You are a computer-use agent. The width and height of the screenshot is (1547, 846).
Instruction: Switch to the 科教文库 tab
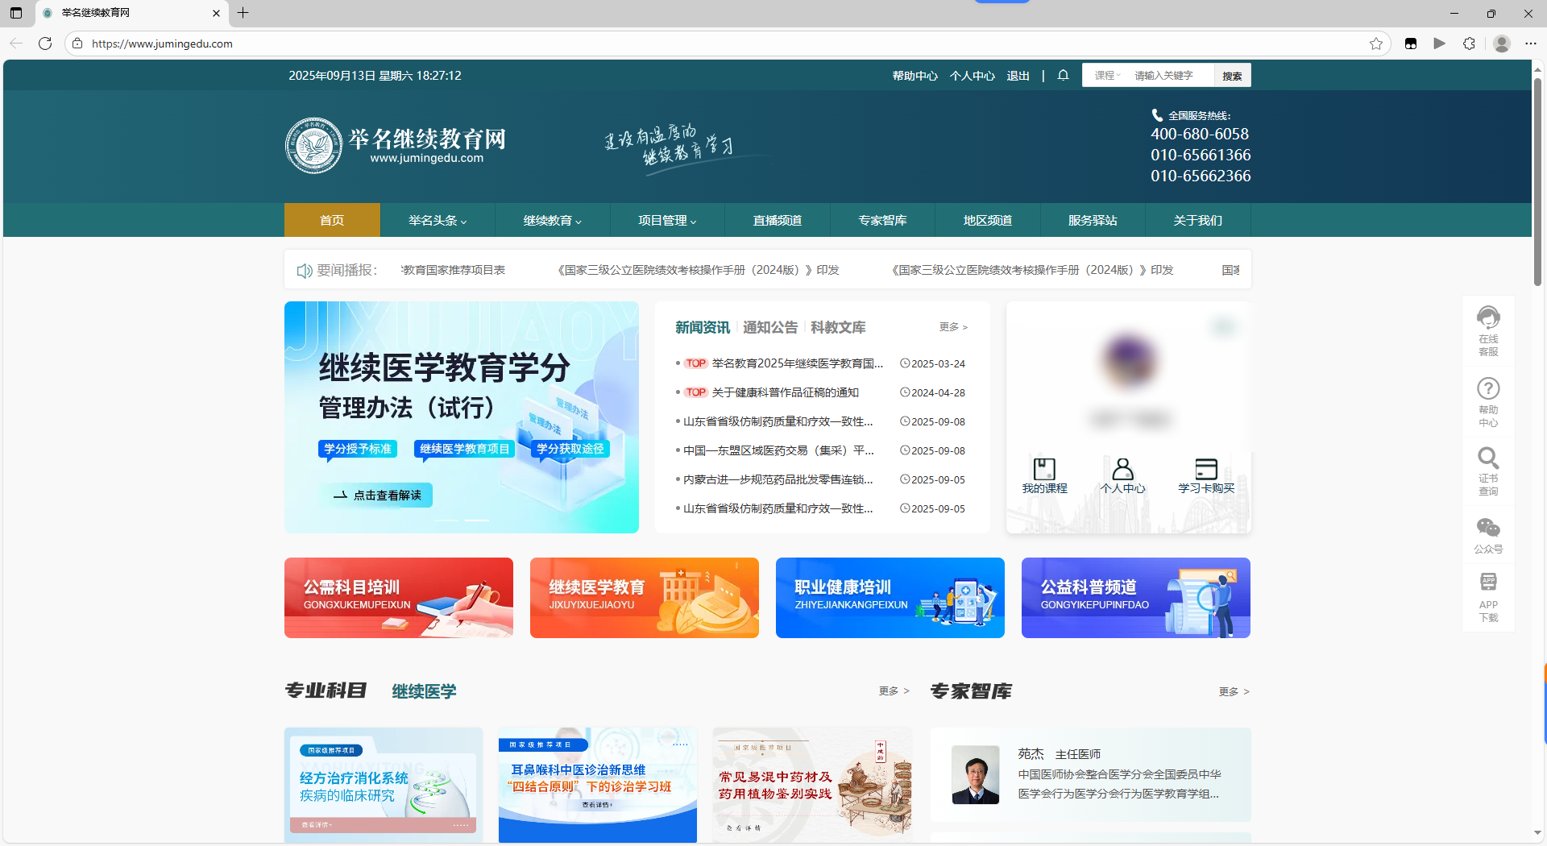click(838, 327)
